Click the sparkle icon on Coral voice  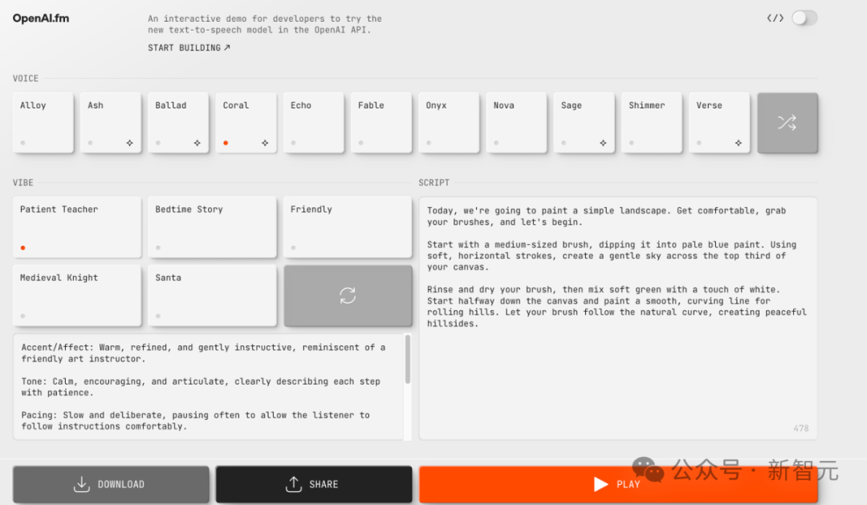tap(265, 143)
